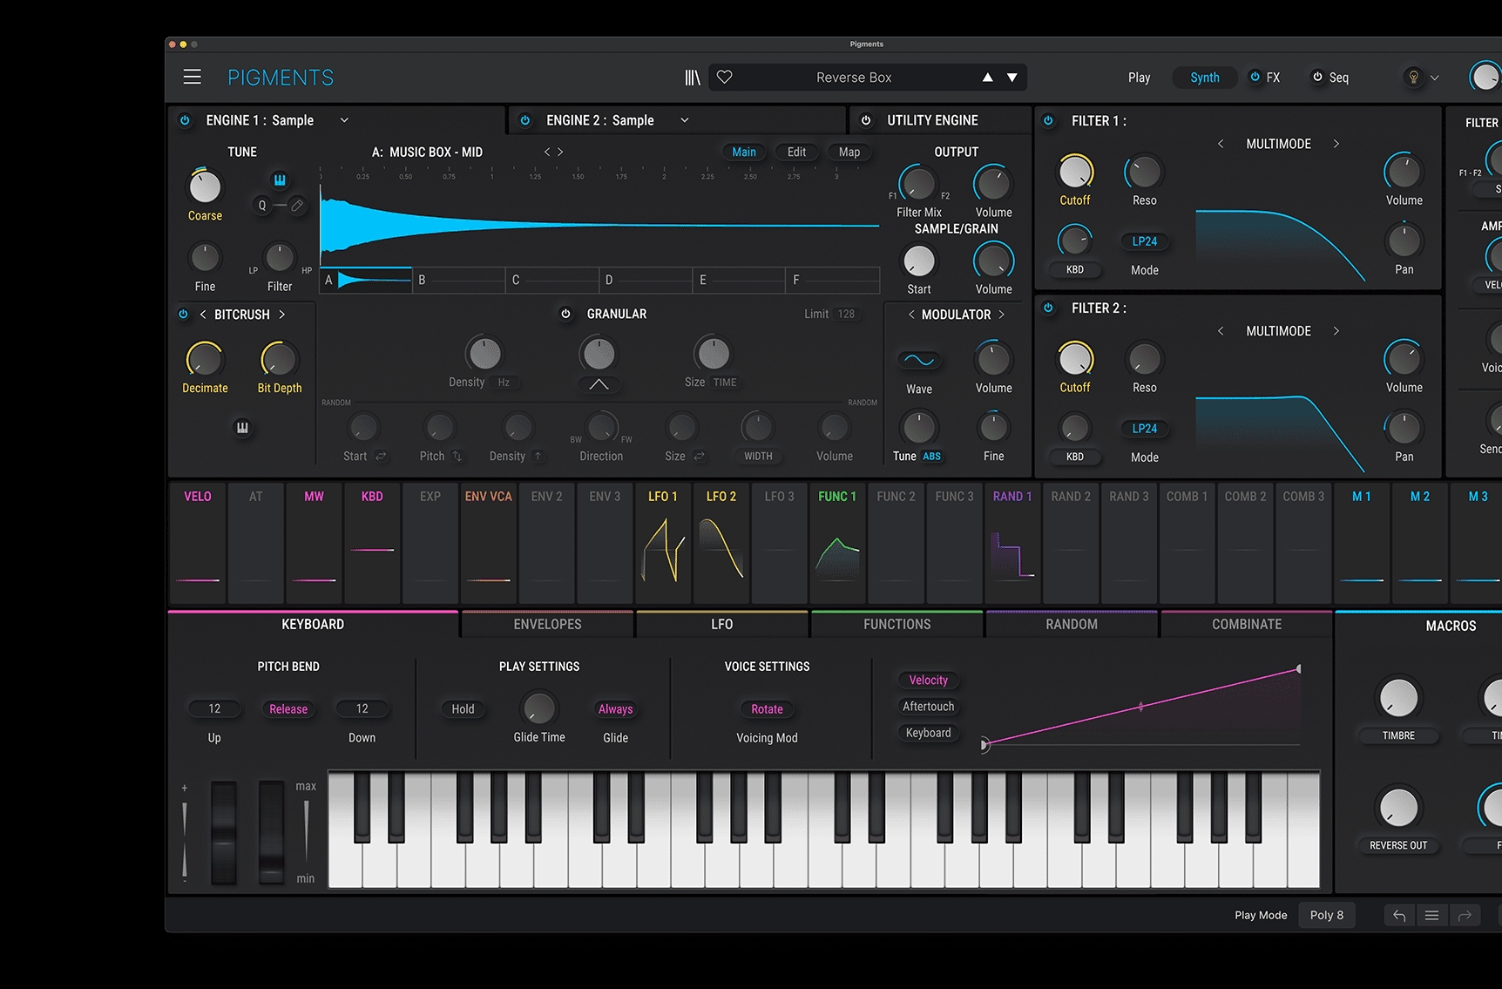Click the Pitch random mode icon
Image resolution: width=1502 pixels, height=989 pixels.
[x=457, y=456]
